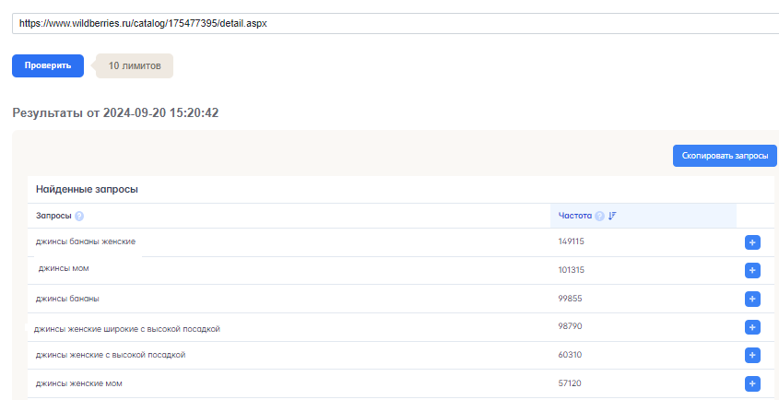
Task: Select the 'джинсы бананы' query row text
Action: (67, 299)
